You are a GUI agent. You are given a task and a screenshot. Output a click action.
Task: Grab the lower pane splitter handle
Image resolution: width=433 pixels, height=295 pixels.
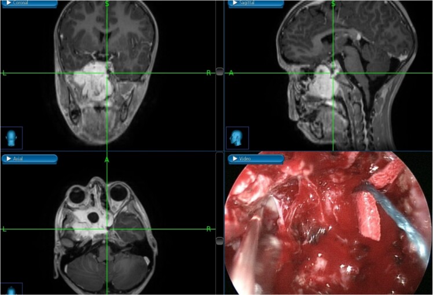(219, 241)
